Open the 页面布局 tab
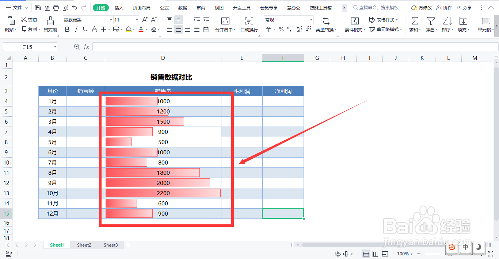 coord(141,8)
